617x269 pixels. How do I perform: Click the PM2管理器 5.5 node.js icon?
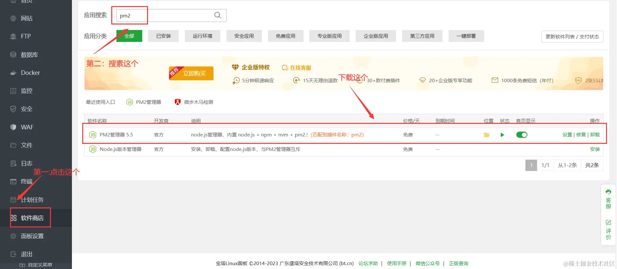(x=93, y=135)
